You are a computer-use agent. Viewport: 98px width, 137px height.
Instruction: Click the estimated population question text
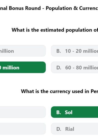point(55,30)
